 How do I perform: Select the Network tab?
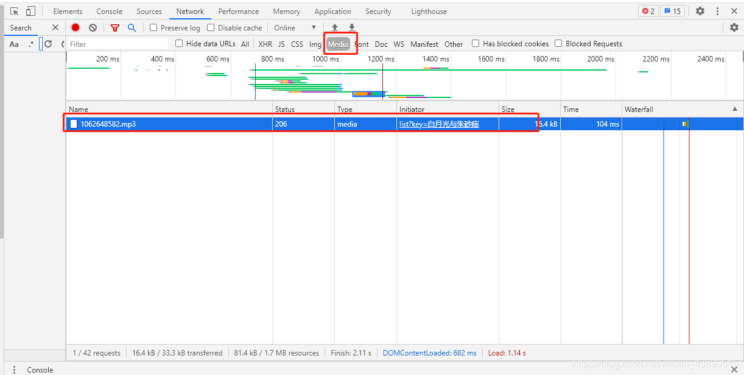pos(190,11)
